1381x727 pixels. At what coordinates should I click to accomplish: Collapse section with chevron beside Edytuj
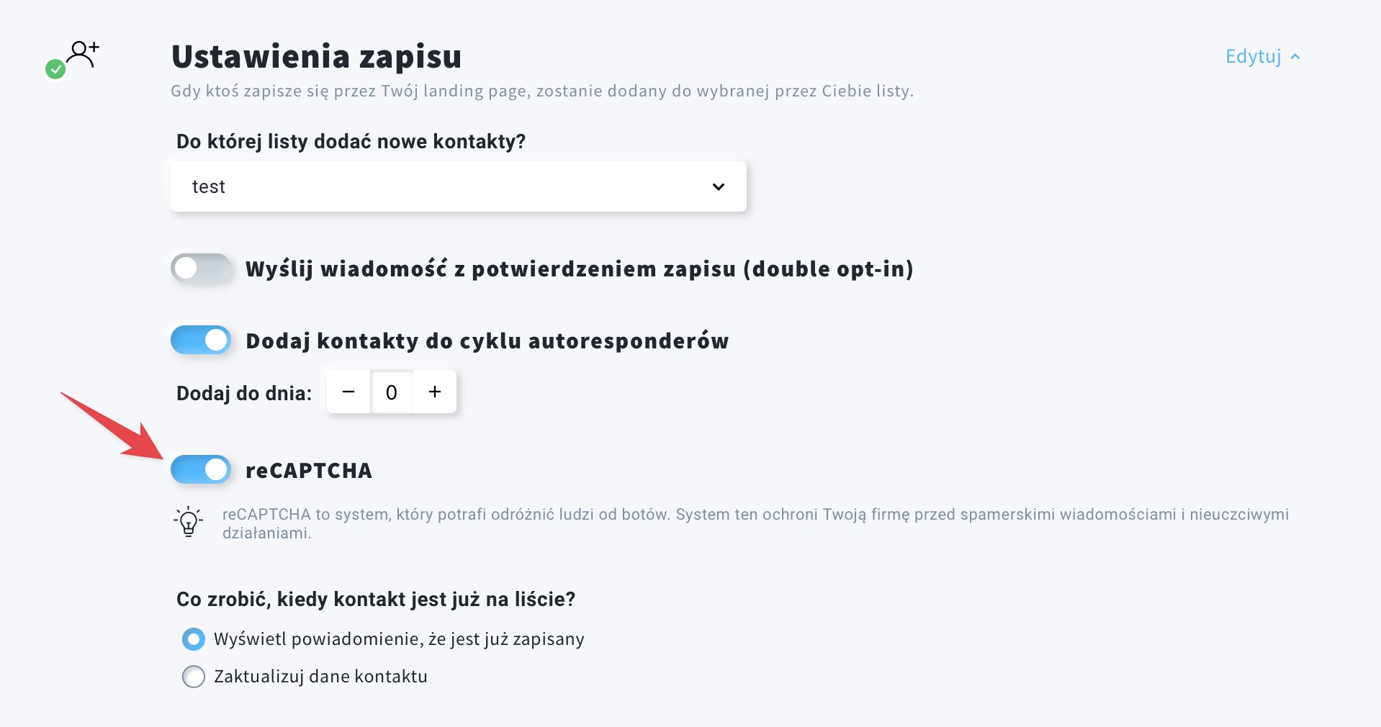(1295, 57)
